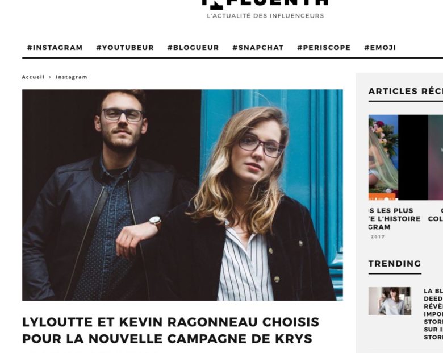
Task: Open the recent article title ending in L'HISTOIRE
Action: pos(394,219)
